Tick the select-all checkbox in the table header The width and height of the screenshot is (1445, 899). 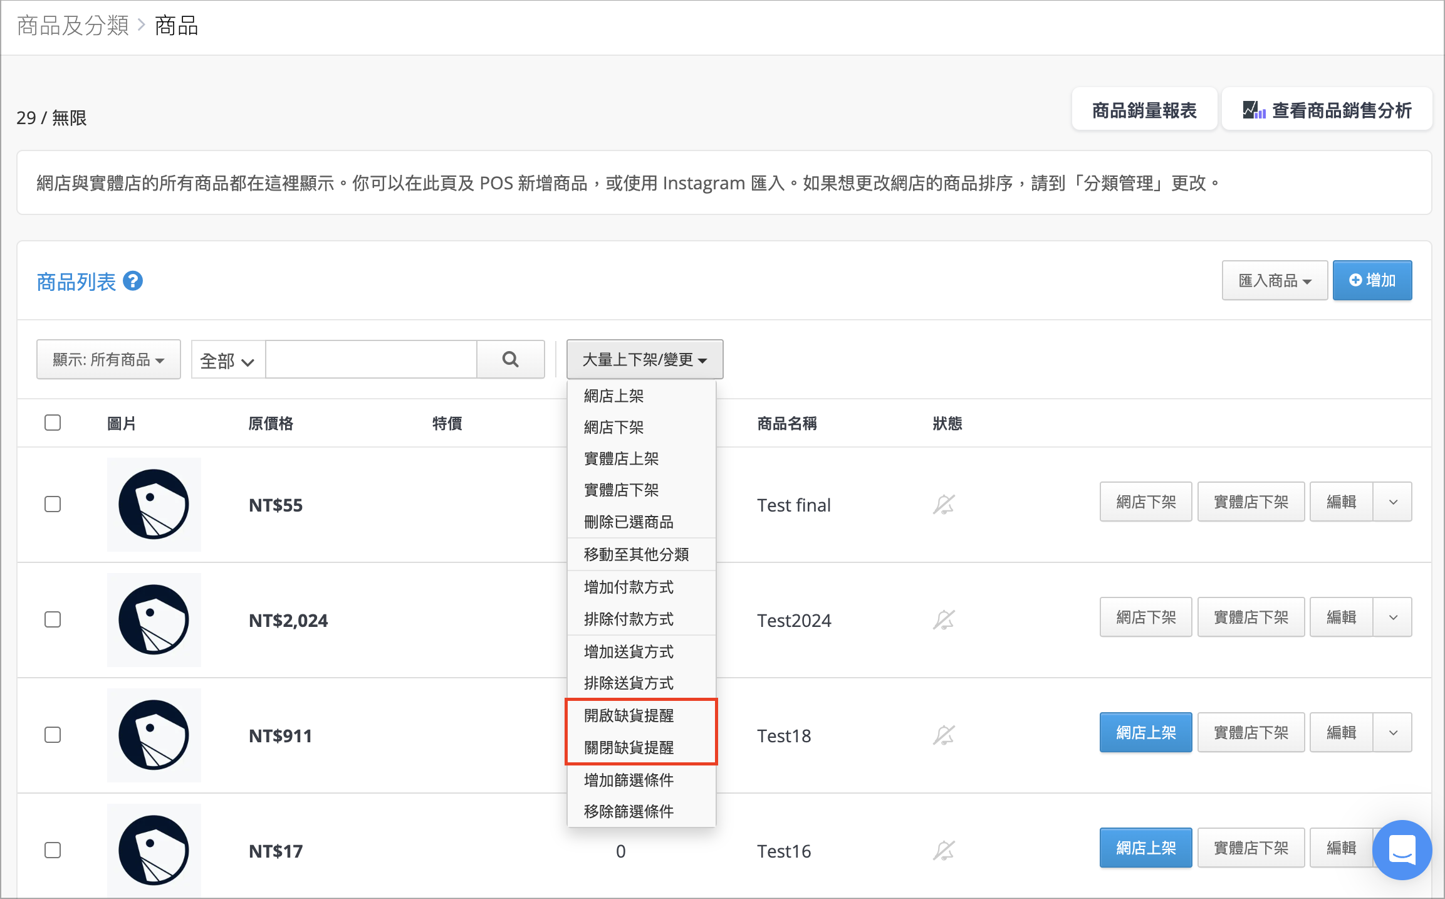tap(53, 423)
